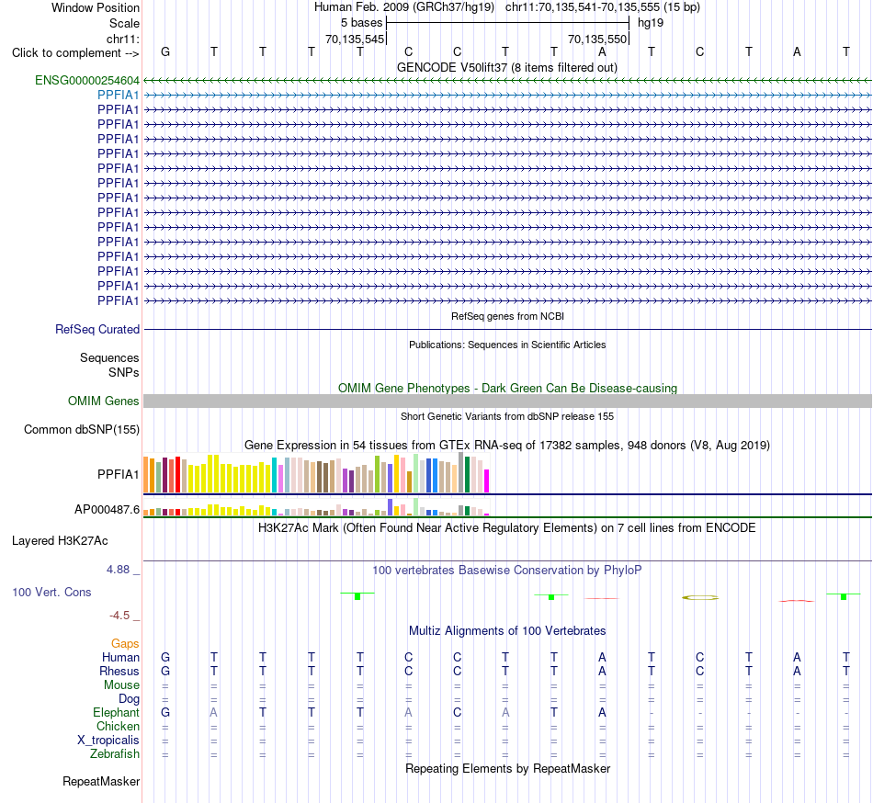Click the Scale label
Image resolution: width=873 pixels, height=803 pixels.
click(124, 23)
